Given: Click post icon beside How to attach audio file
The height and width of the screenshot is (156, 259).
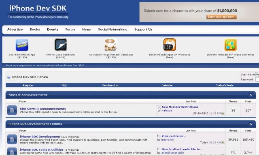Looking at the screenshot, I should 159,150.
